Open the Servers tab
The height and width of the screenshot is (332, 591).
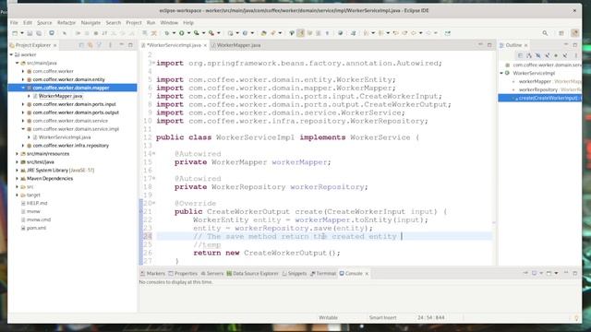211,273
